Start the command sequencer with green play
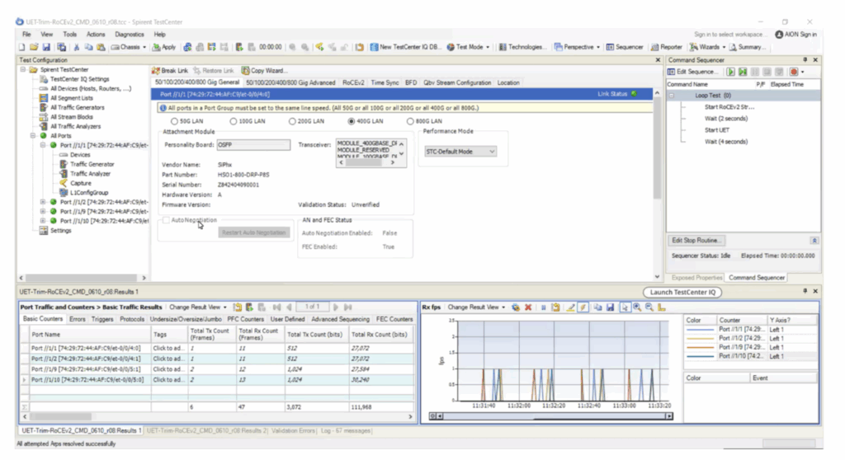The height and width of the screenshot is (460, 845). pos(731,72)
